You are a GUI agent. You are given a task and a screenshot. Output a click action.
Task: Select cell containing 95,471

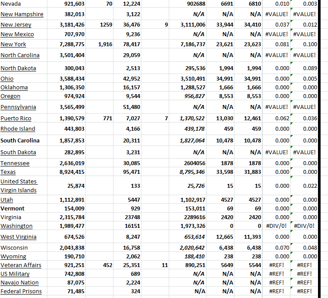tap(127, 172)
